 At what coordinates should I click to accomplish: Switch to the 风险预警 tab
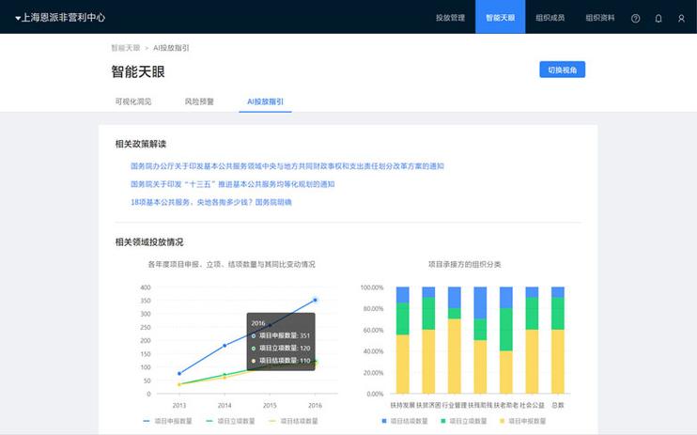tap(199, 101)
